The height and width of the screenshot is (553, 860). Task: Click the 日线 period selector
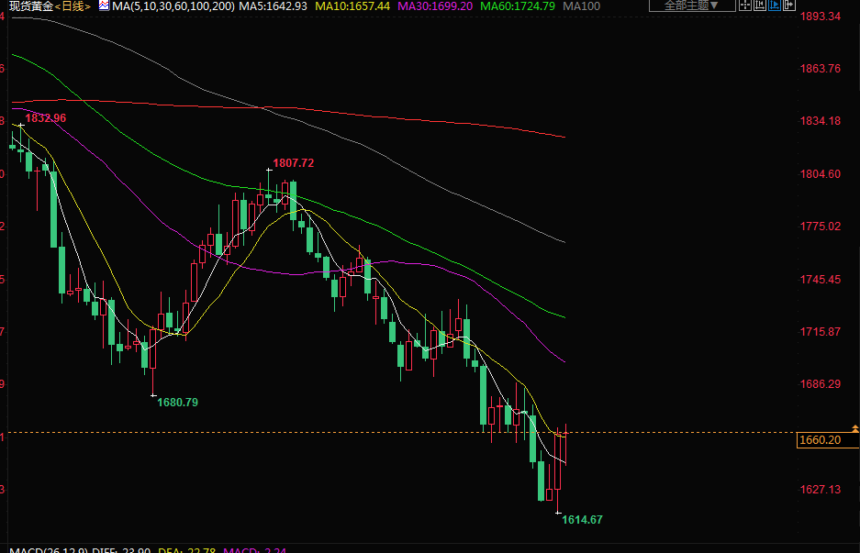coord(74,6)
